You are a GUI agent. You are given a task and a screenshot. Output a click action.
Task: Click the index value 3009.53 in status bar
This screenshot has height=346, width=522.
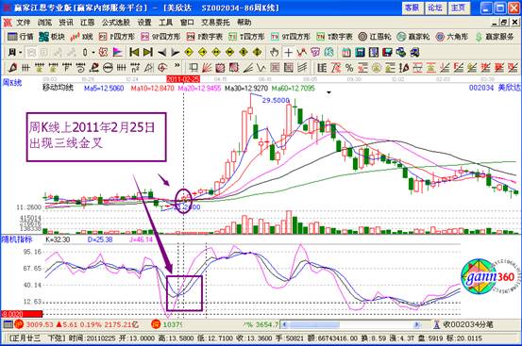(x=40, y=324)
